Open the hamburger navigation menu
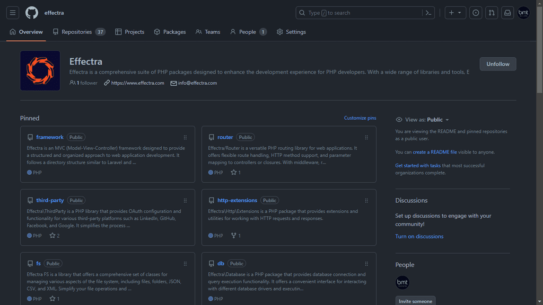This screenshot has height=305, width=543. click(x=13, y=13)
